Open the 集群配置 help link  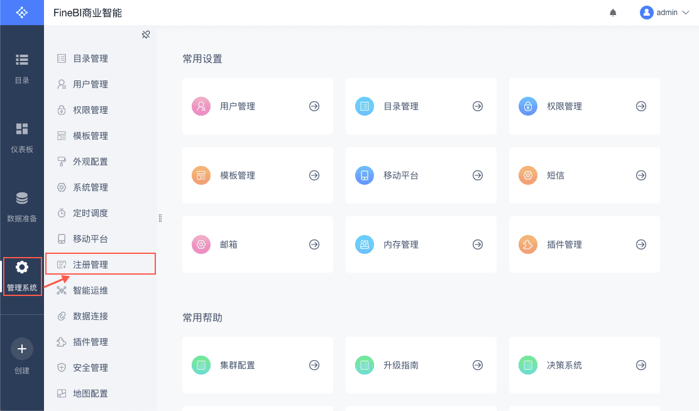click(257, 365)
